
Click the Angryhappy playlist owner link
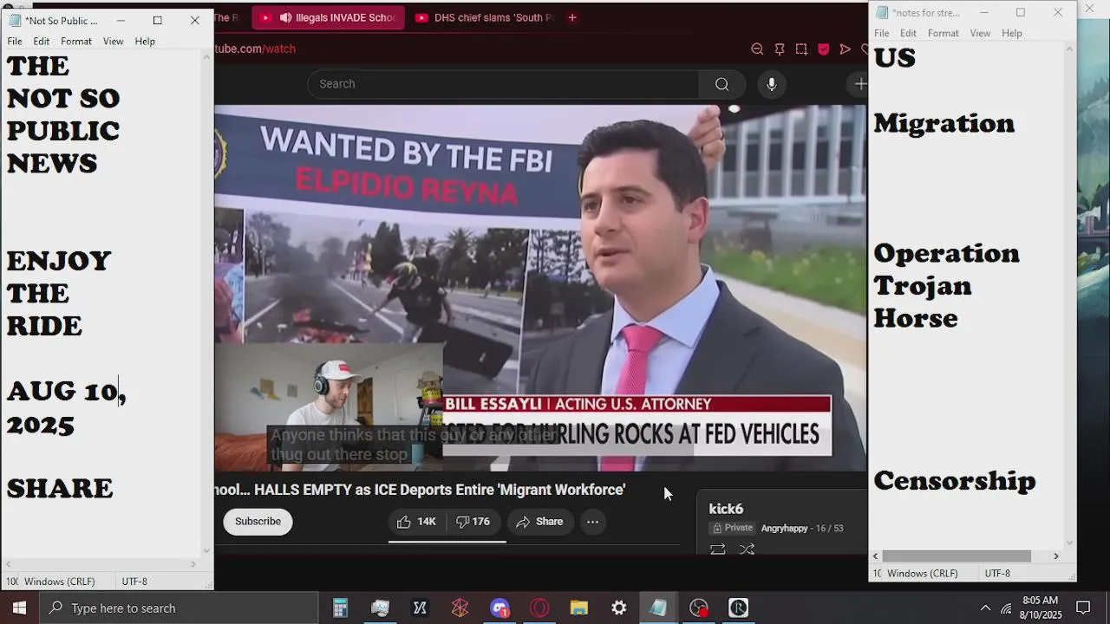pyautogui.click(x=784, y=529)
